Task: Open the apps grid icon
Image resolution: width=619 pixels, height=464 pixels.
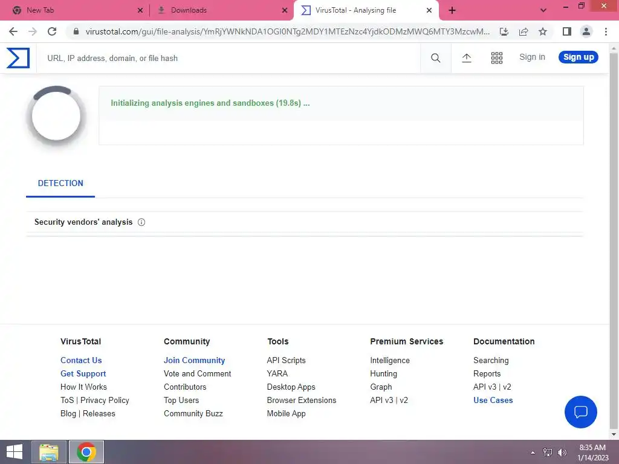Action: pos(497,58)
